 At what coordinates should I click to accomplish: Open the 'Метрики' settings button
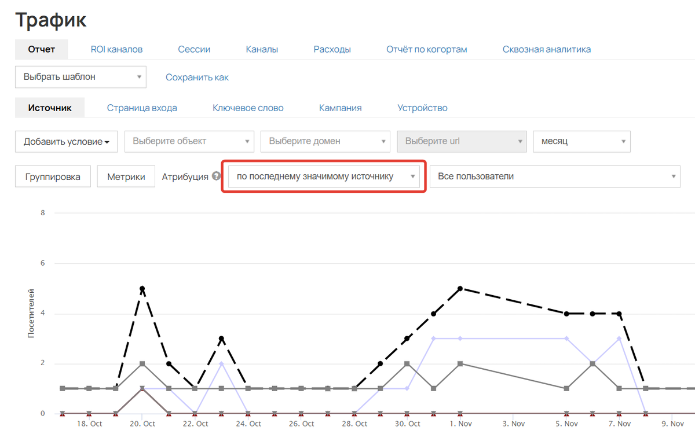pos(126,176)
